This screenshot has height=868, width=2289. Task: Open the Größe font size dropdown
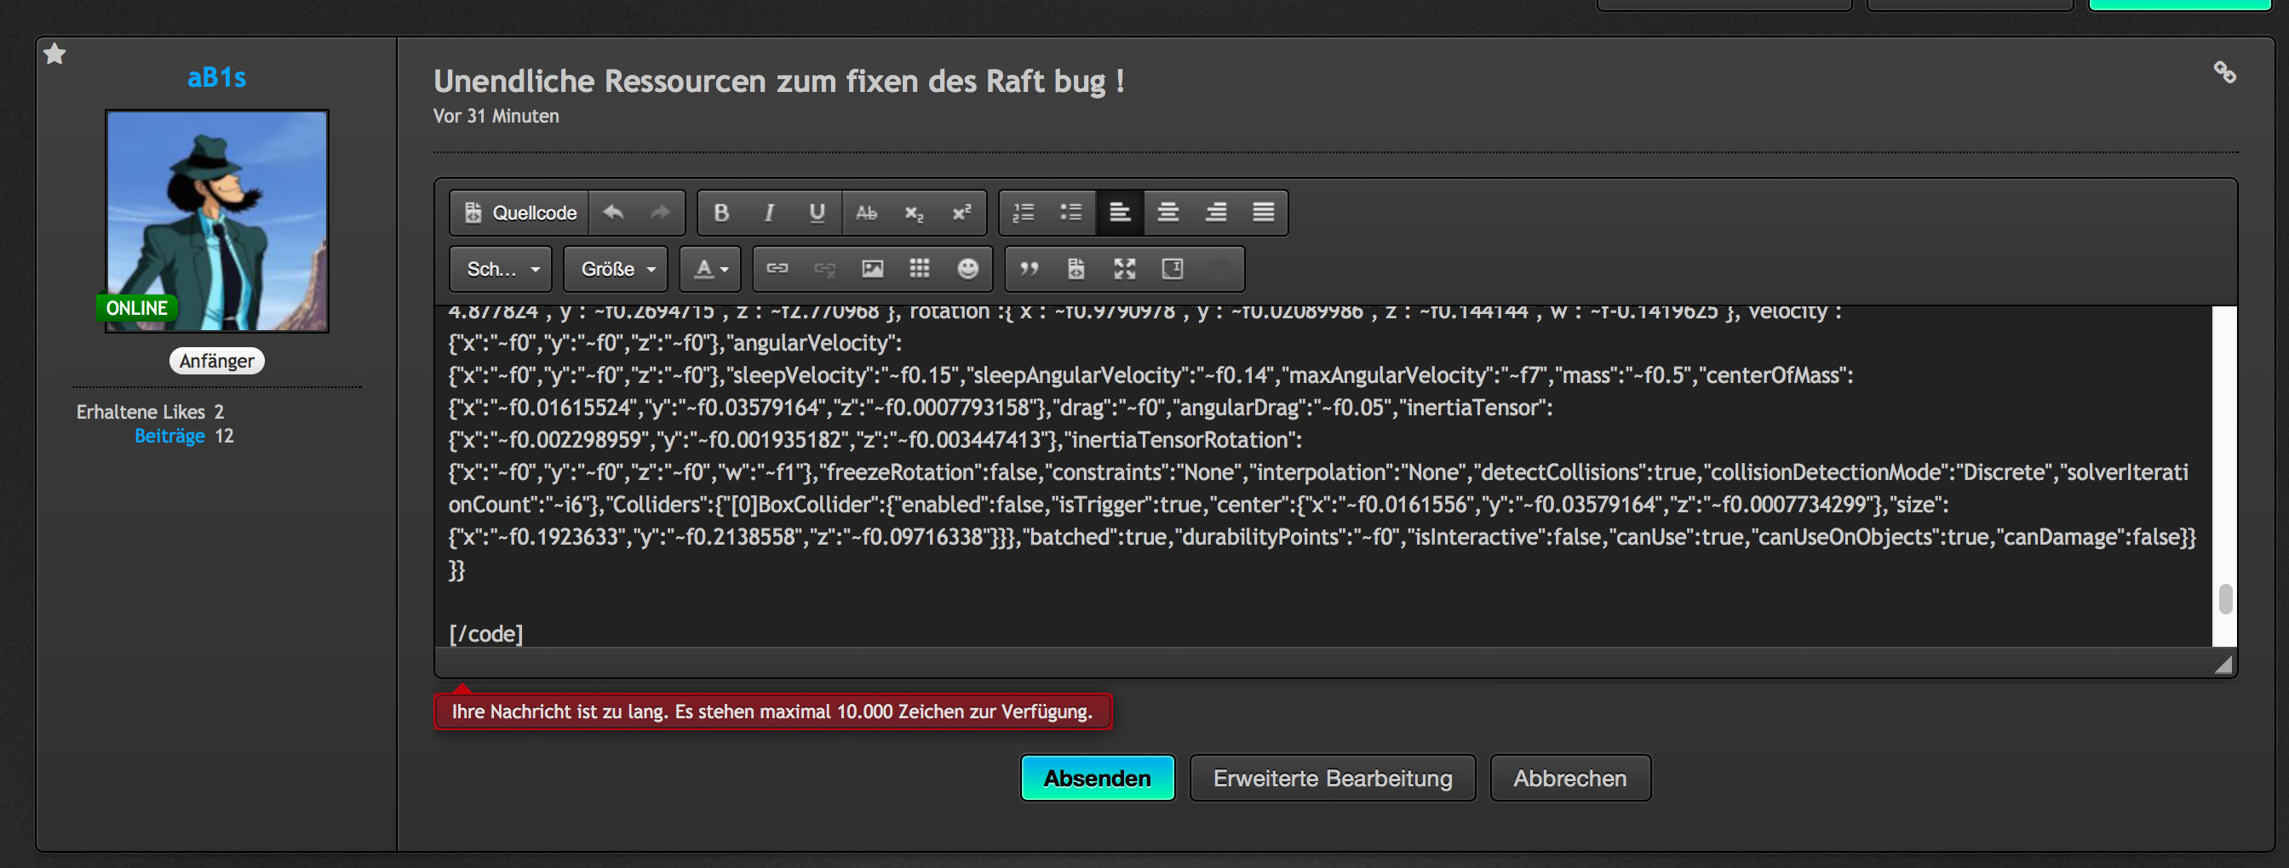[x=616, y=269]
